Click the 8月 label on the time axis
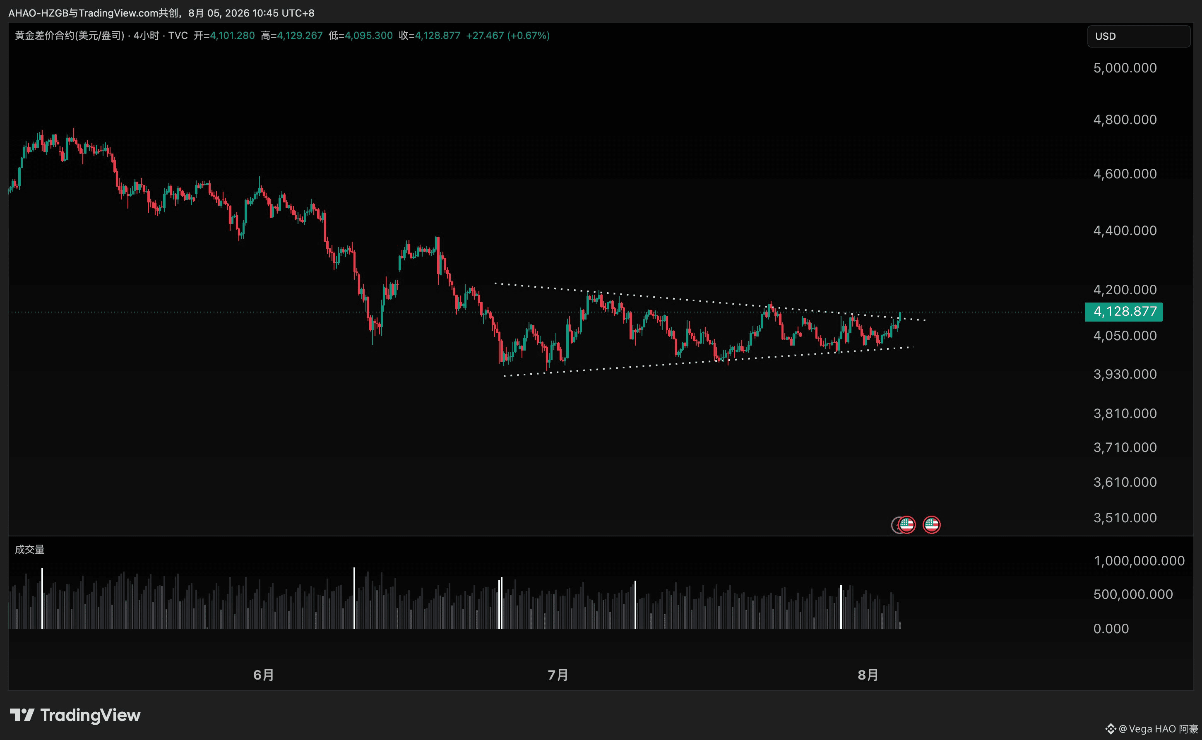Image resolution: width=1202 pixels, height=740 pixels. click(x=868, y=675)
